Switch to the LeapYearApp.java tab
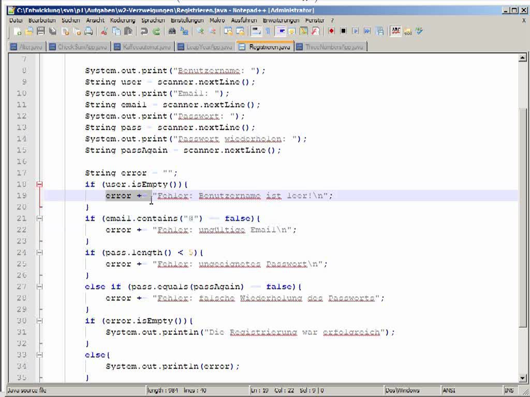This screenshot has width=530, height=397. coord(205,47)
